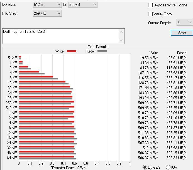
Task: Open the I/O Size maximum dropdown showing 64 MB
Action: (83, 5)
